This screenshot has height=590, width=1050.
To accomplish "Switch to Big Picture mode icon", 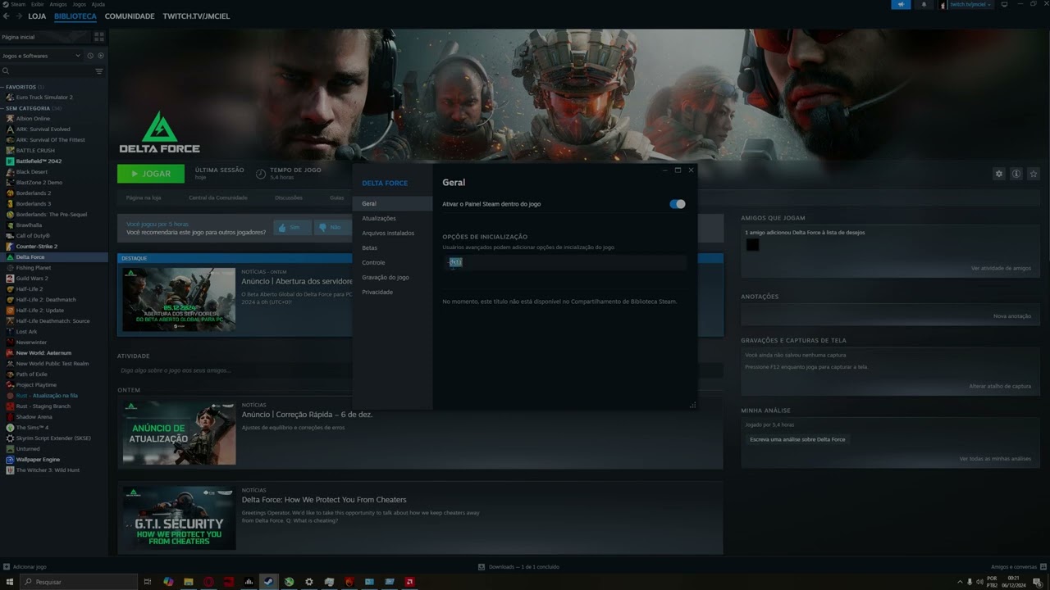I will point(1005,4).
